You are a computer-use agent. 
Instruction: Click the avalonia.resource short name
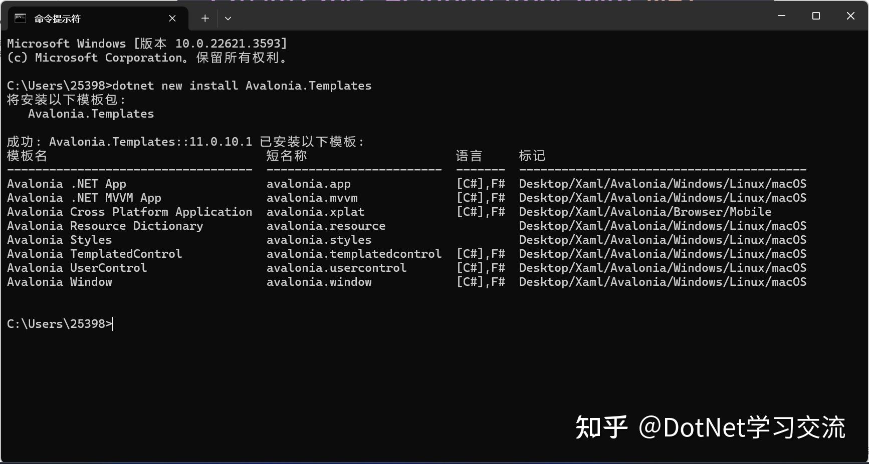(x=326, y=226)
